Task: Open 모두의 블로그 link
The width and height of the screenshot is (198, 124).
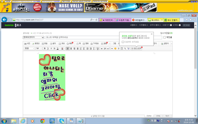Action: (x=155, y=25)
